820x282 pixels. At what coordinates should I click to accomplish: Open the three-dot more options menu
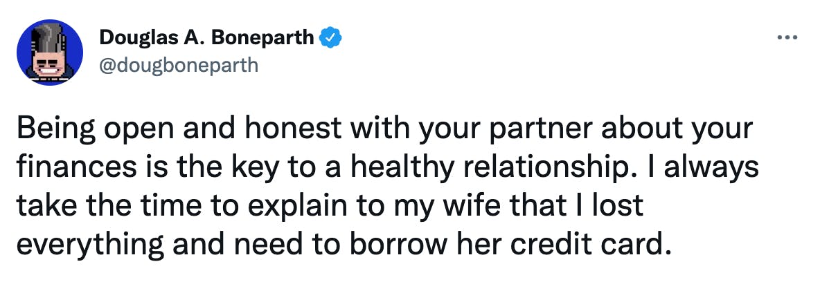[787, 37]
